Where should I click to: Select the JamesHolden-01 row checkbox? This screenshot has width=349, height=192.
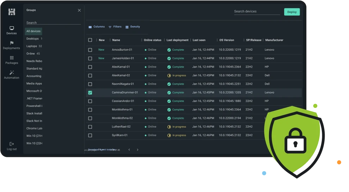pyautogui.click(x=90, y=58)
